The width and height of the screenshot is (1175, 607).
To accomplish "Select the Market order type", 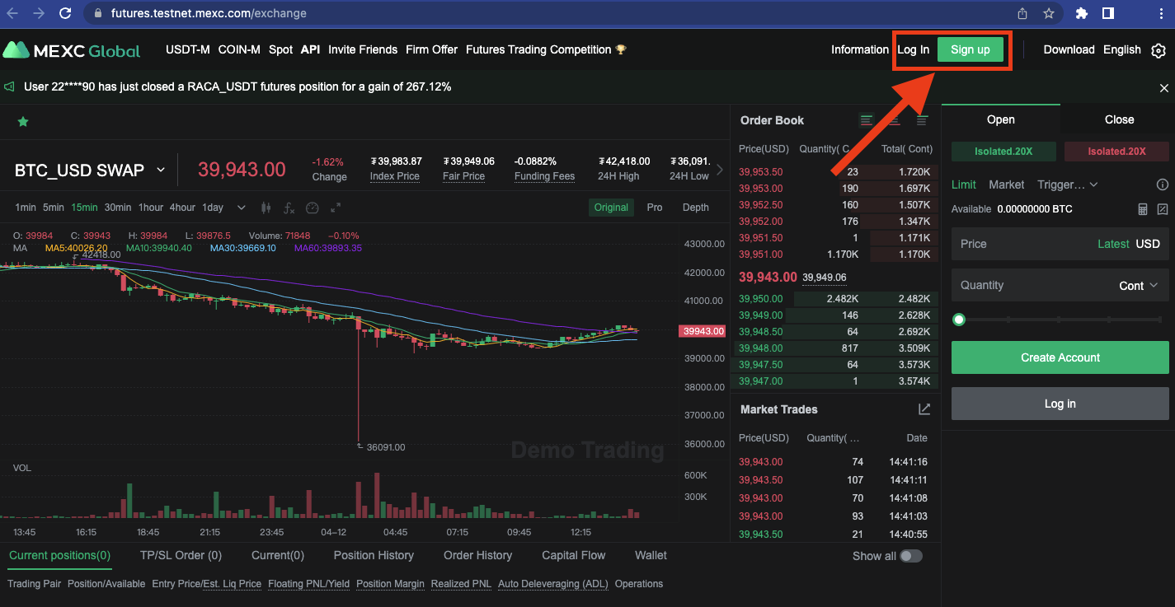I will pos(1006,184).
